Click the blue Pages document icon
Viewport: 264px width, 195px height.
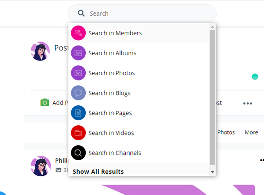click(78, 113)
